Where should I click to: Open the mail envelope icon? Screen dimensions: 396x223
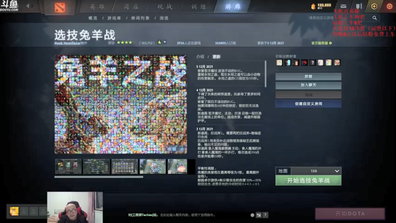pyautogui.click(x=343, y=6)
